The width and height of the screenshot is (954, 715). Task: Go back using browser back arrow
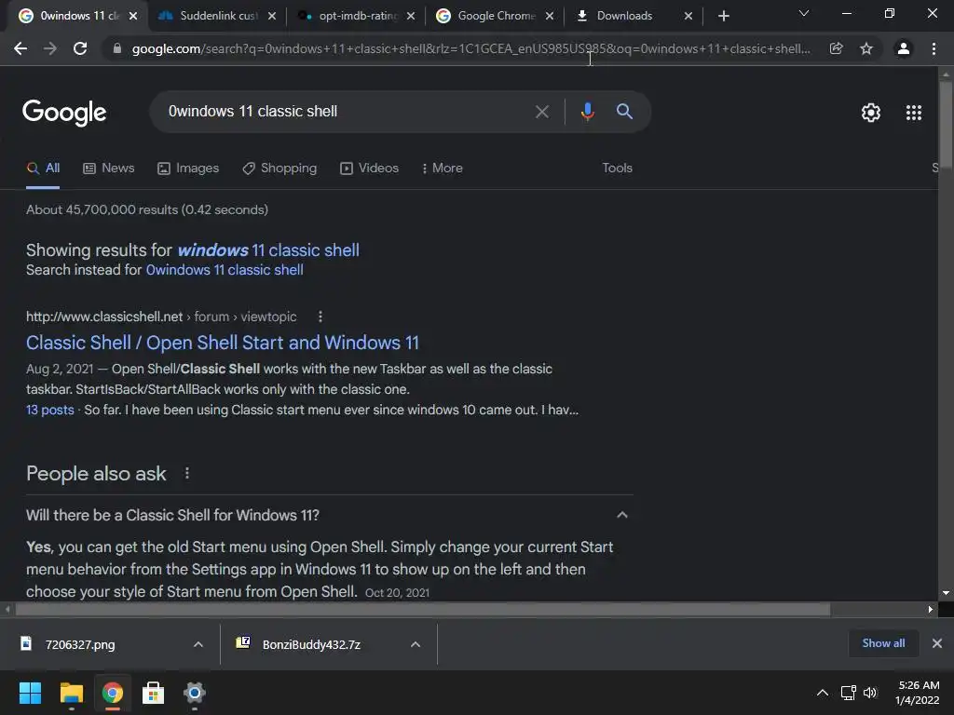tap(20, 48)
